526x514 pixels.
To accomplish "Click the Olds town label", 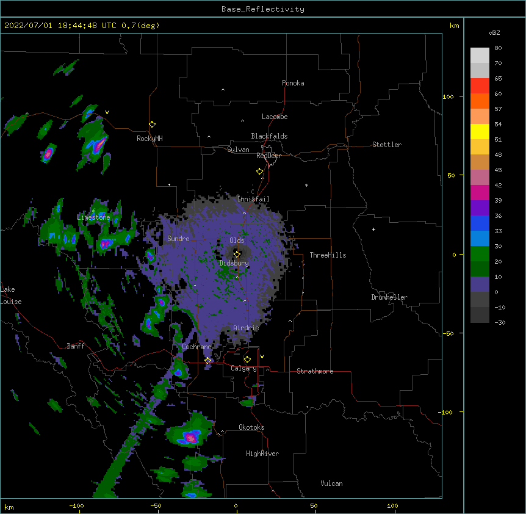I will click(x=237, y=241).
